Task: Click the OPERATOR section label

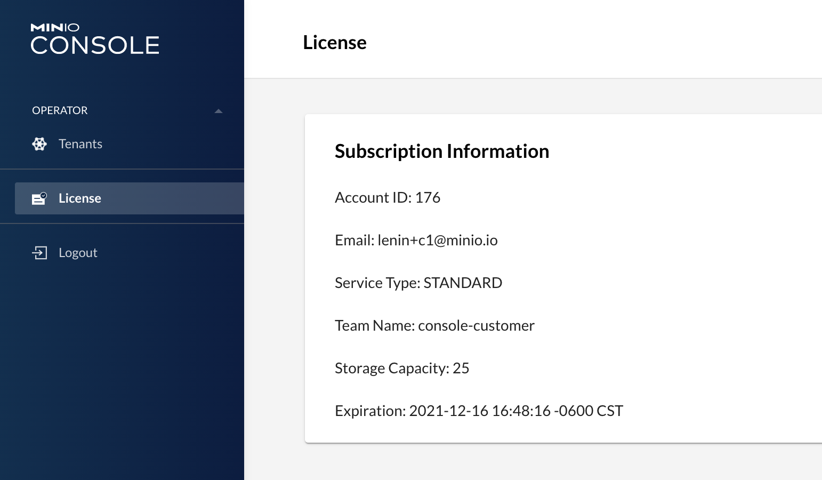Action: pyautogui.click(x=60, y=110)
